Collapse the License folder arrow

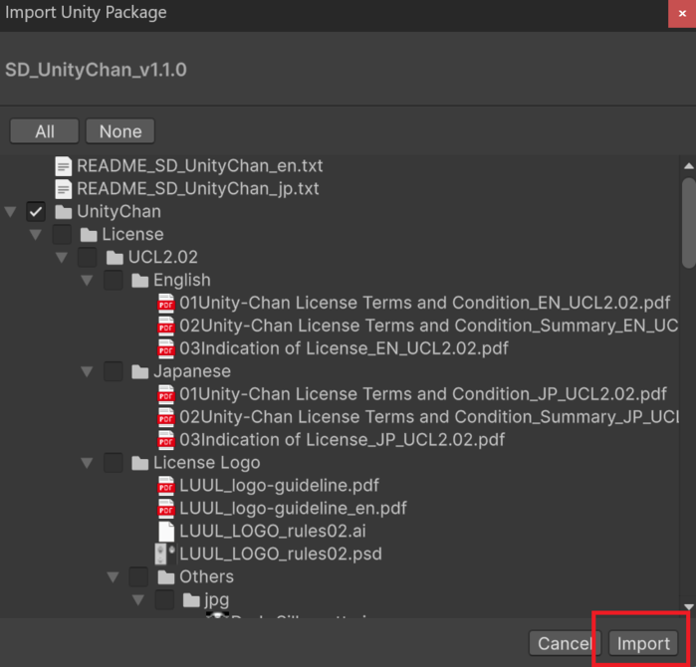point(36,234)
